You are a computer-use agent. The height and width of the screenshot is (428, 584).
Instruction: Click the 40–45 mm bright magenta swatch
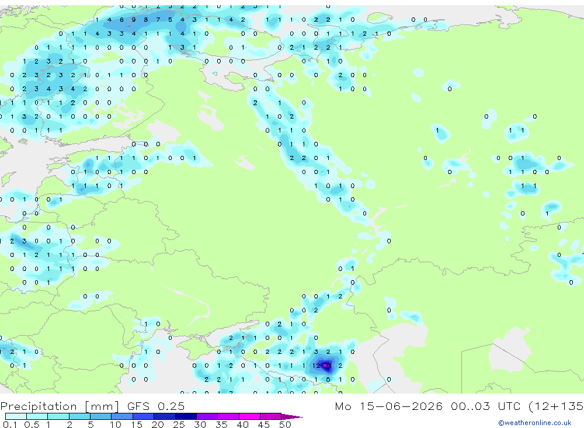click(x=249, y=416)
